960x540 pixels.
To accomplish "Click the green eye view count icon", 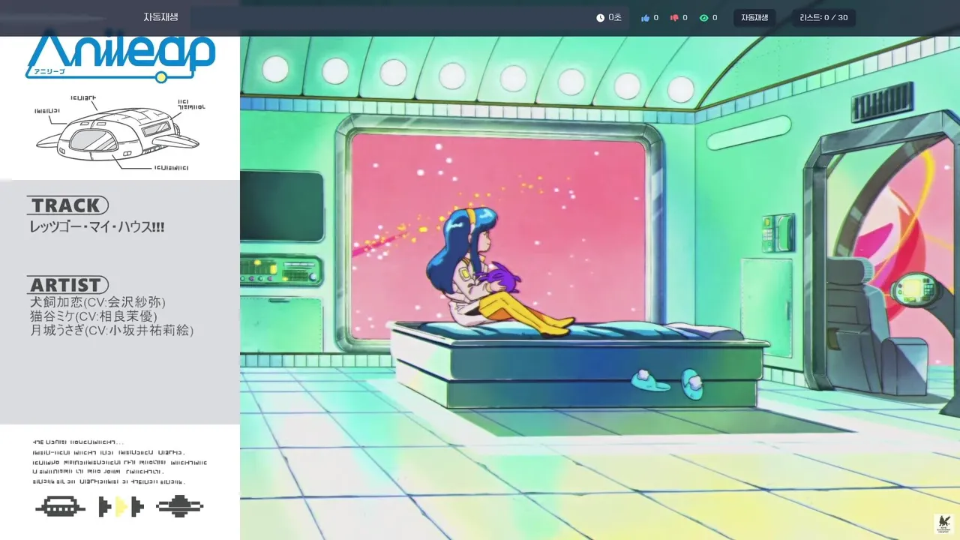I will (x=703, y=18).
